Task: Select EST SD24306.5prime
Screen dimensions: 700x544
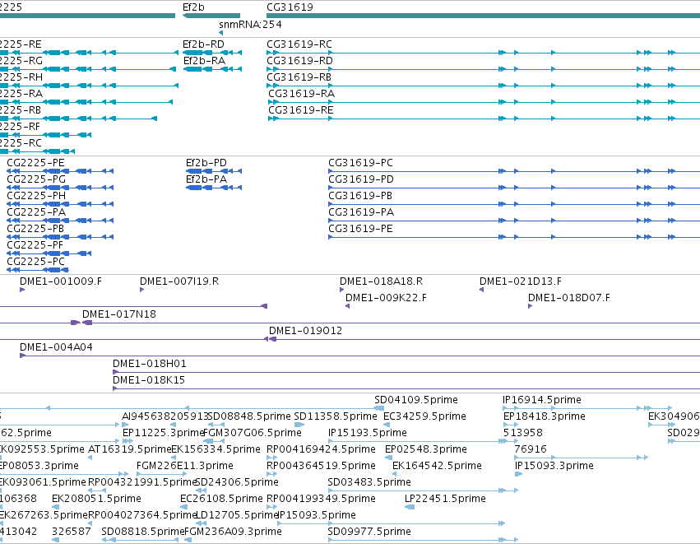Action: (x=237, y=482)
